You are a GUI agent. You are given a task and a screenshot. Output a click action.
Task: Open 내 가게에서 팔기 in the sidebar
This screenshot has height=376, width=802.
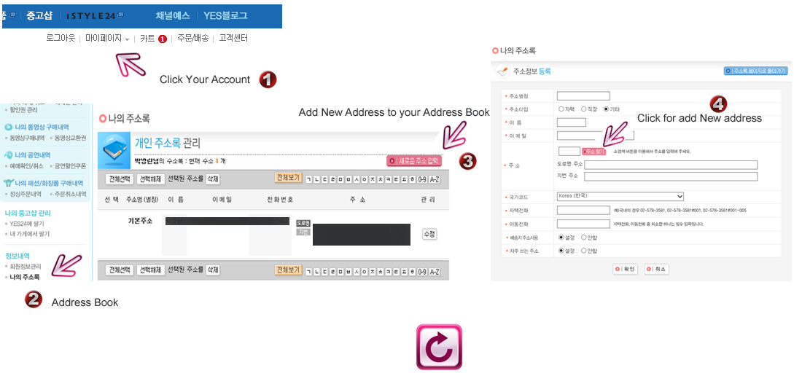point(30,234)
